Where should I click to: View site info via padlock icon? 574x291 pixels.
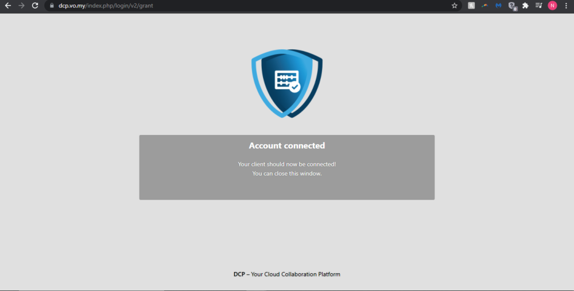pos(51,6)
